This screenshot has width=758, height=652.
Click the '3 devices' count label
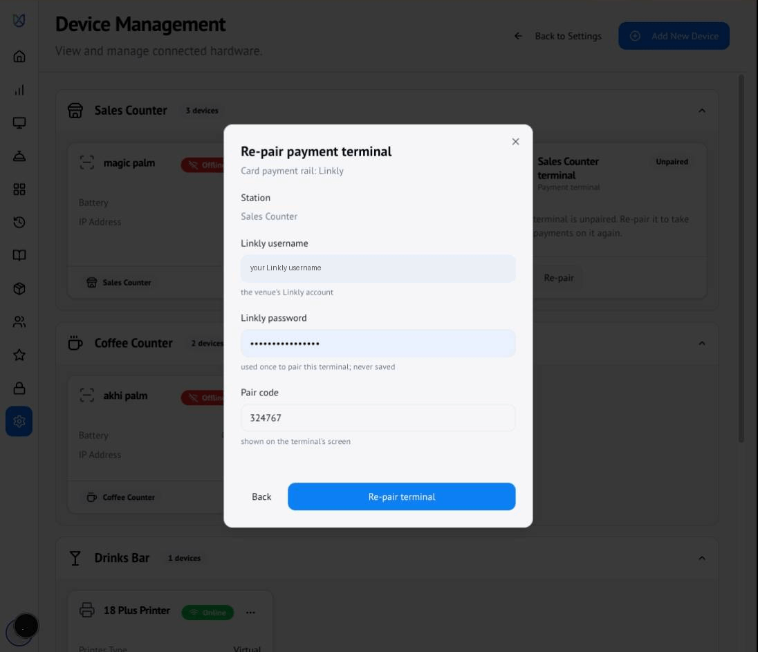coord(202,111)
